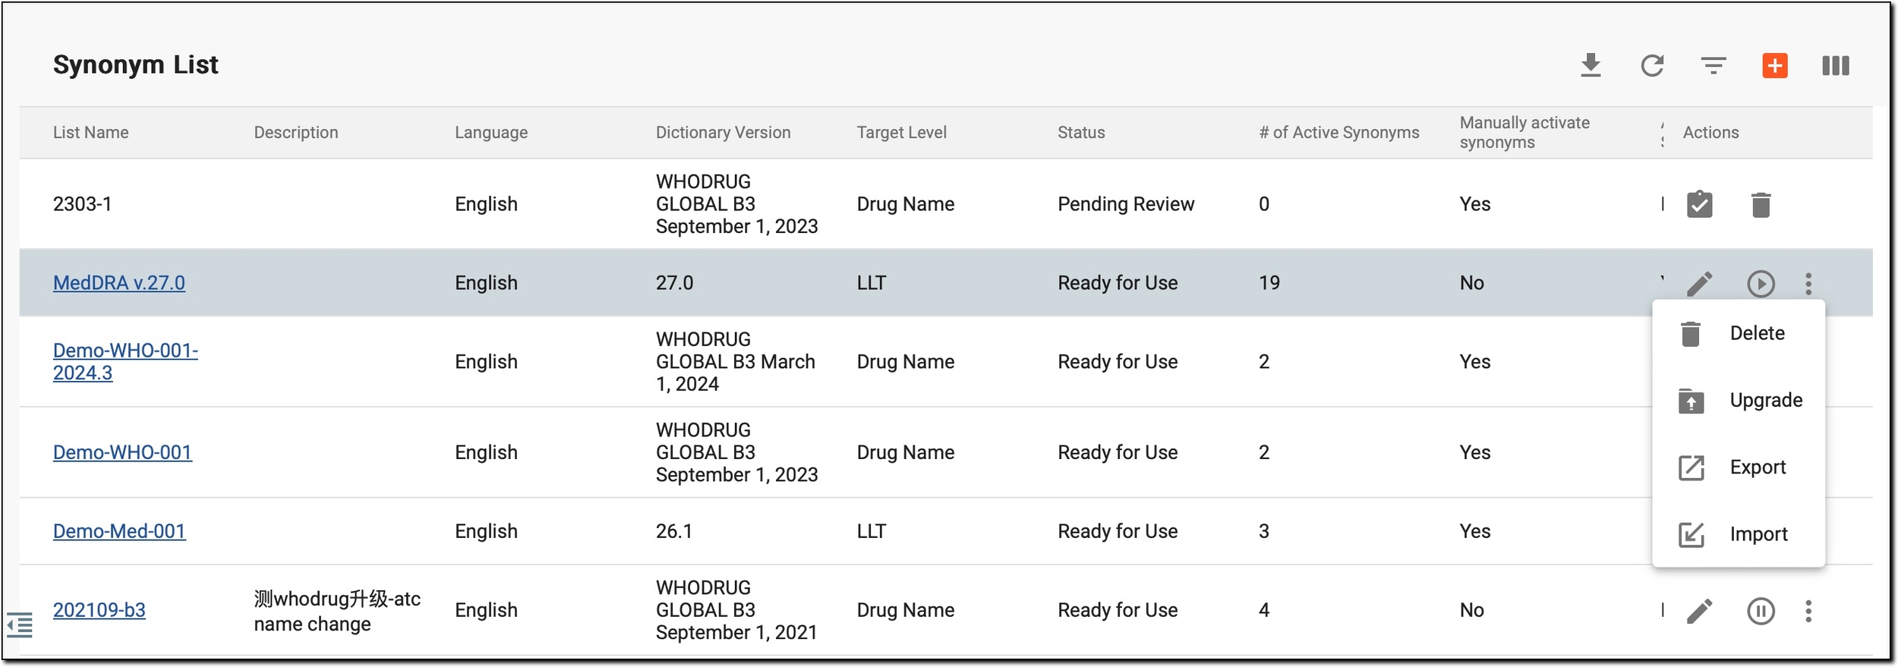Click the 26.1 dictionary version cell
The image size is (1898, 667).
coord(674,531)
